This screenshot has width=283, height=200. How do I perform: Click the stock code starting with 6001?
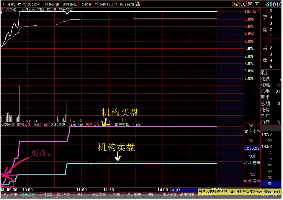coord(274,4)
